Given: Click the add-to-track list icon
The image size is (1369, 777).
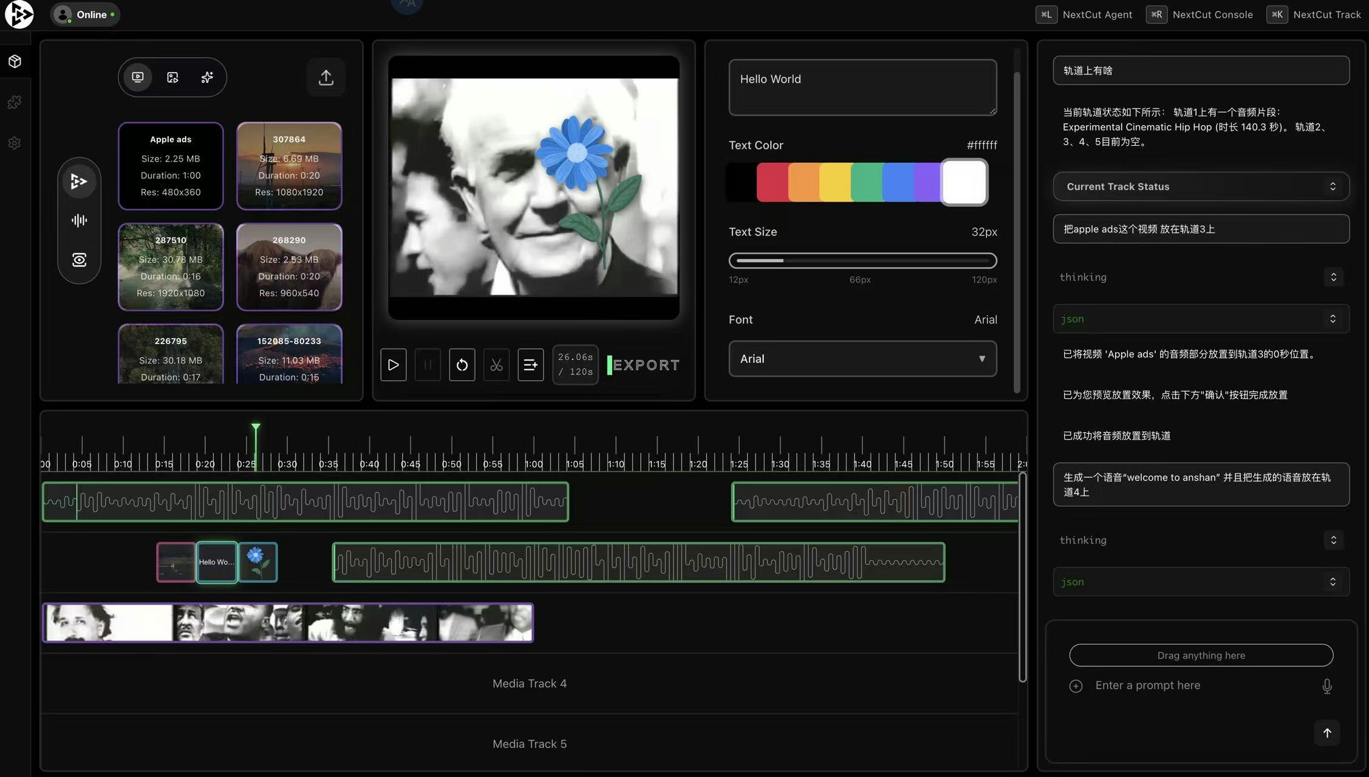Looking at the screenshot, I should (x=530, y=365).
